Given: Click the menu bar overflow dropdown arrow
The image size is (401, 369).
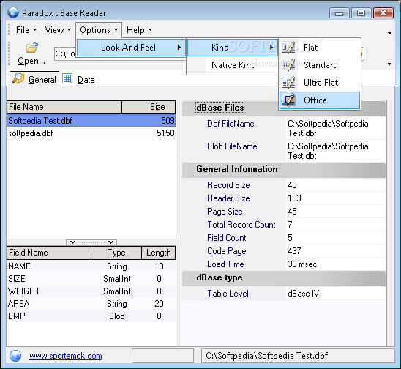Looking at the screenshot, I should 389,33.
